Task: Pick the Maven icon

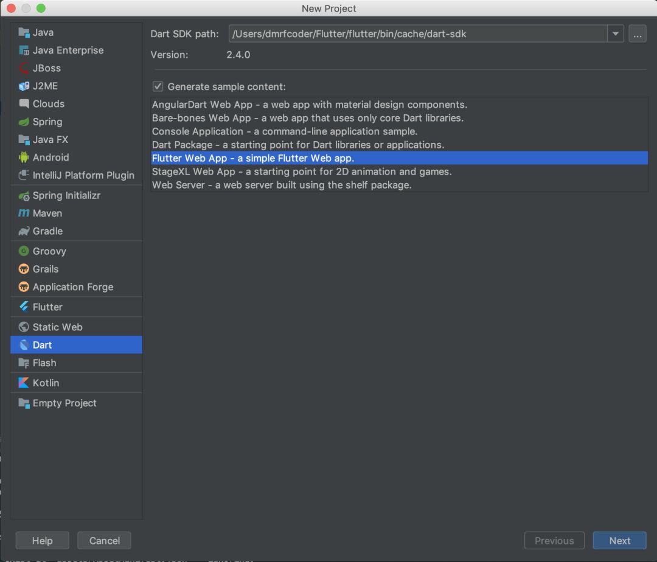Action: [24, 213]
